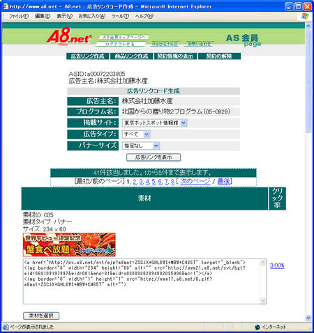
Task: Open the Help & FAQ link
Action: (x=165, y=44)
